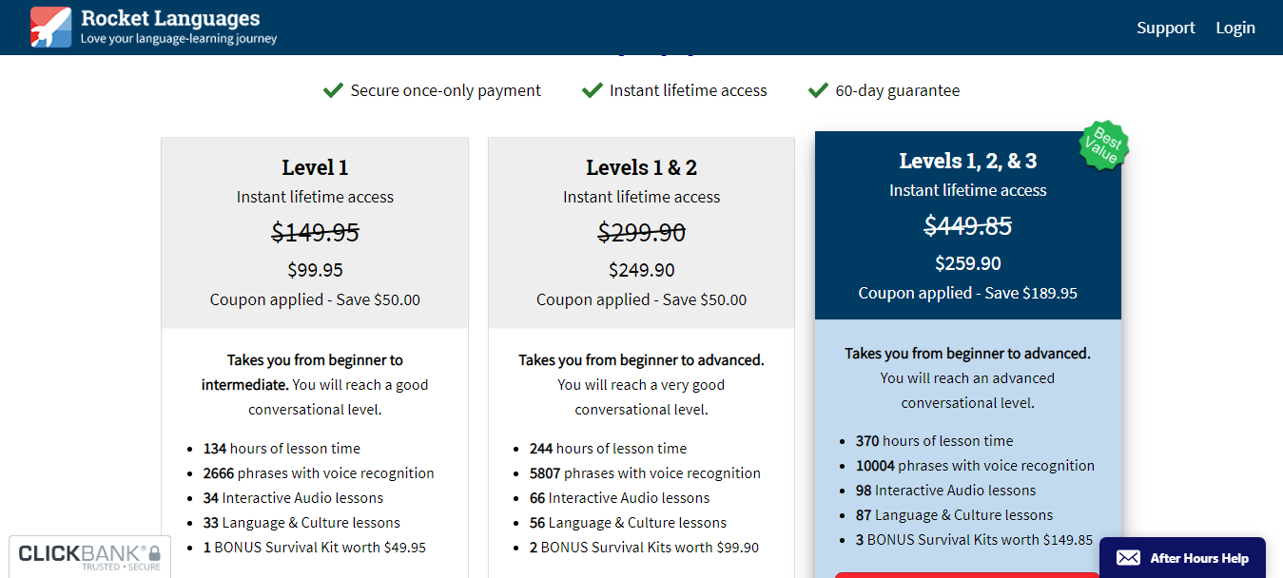
Task: Select the Level 1 plan heading
Action: [315, 167]
